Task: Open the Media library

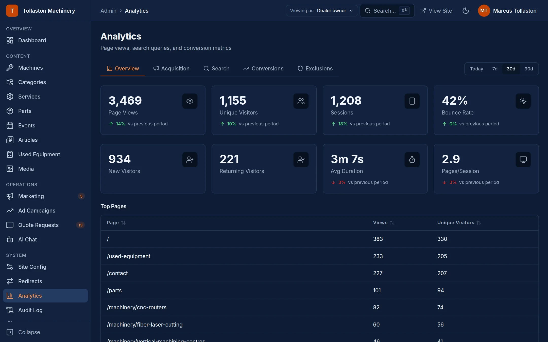Action: 45,169
